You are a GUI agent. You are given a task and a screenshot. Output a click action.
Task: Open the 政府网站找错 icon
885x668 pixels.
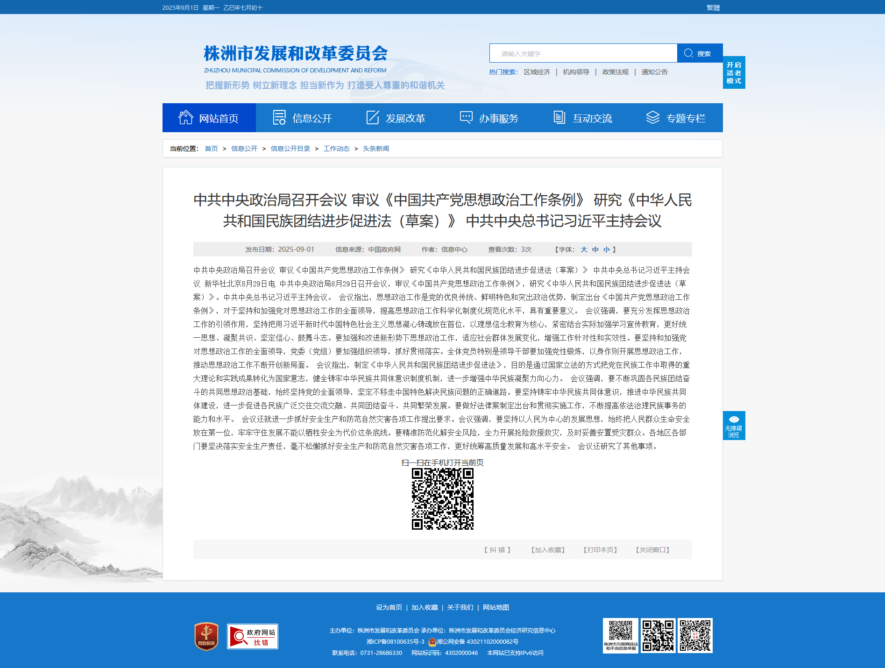click(253, 636)
